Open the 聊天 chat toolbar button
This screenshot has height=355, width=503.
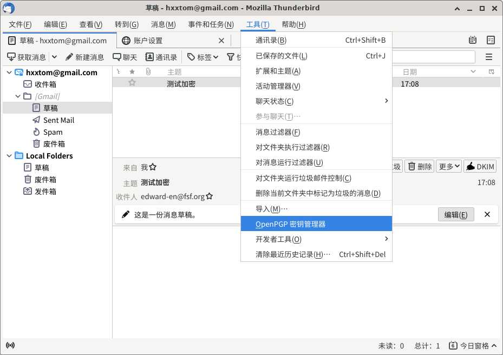pos(125,57)
